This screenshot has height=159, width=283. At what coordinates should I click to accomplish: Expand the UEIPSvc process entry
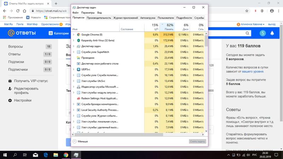[74, 69]
